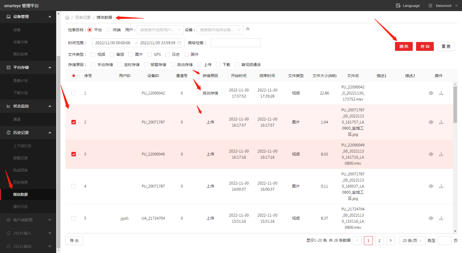Click the 导出 export button
The image size is (462, 253).
(74, 241)
